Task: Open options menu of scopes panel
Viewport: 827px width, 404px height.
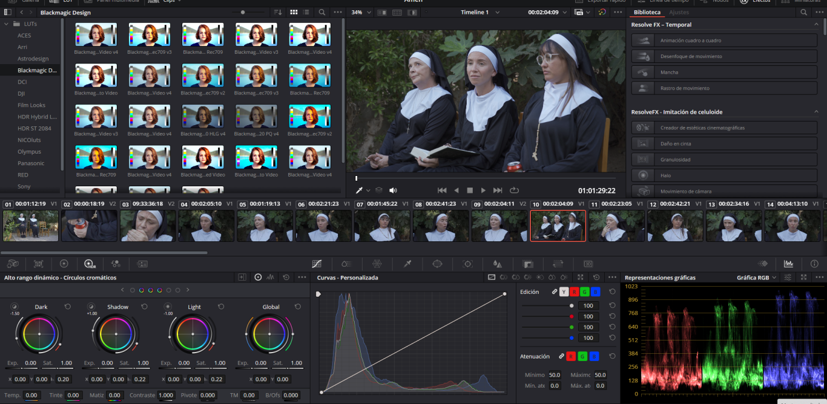Action: (x=819, y=278)
